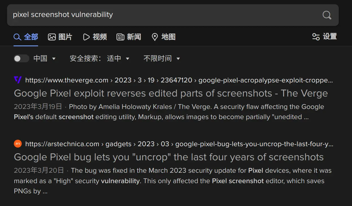The width and height of the screenshot is (352, 206).
Task: Click the Ars Technica favicon icon
Action: coord(18,144)
